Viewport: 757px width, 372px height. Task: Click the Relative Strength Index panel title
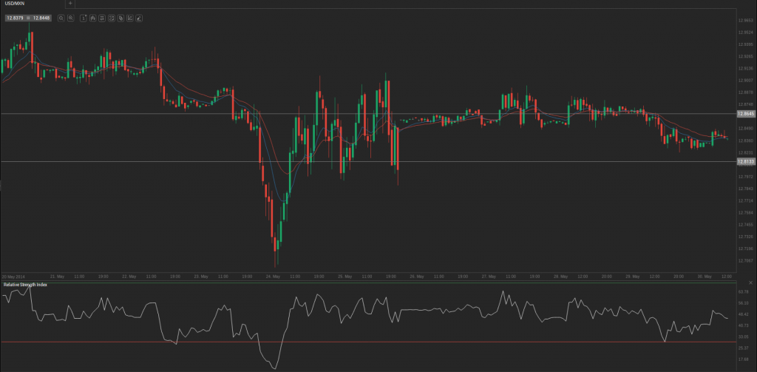click(24, 285)
